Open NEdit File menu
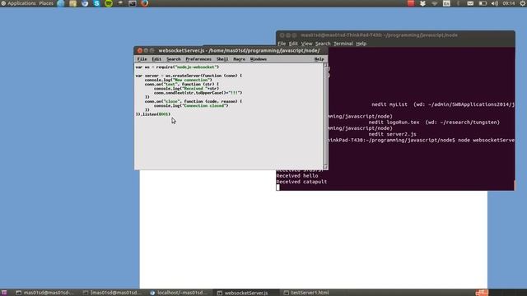This screenshot has height=296, width=527. click(x=142, y=59)
